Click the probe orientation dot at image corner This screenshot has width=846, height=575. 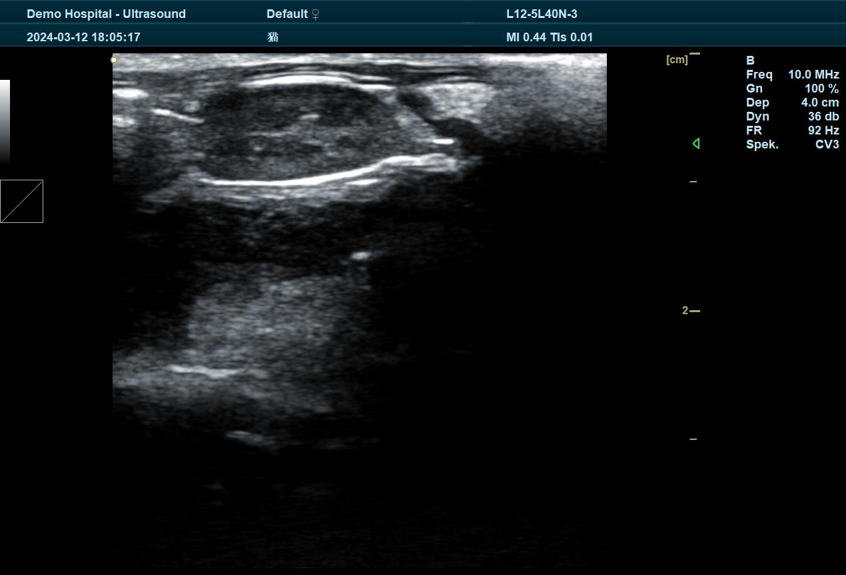point(114,60)
